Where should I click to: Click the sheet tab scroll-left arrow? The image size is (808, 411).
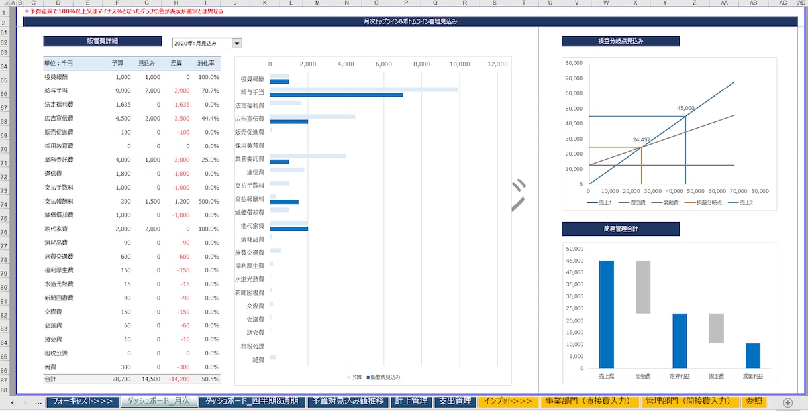12,402
